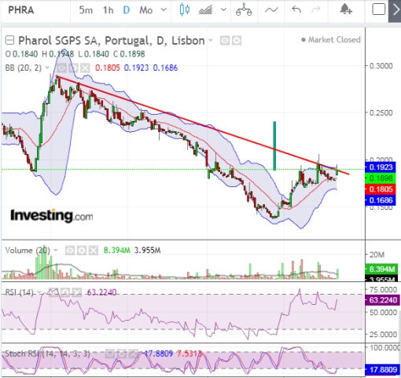Click the 63.2240 RSI axis label
Viewport: 401px width, 378px height.
[x=382, y=300]
